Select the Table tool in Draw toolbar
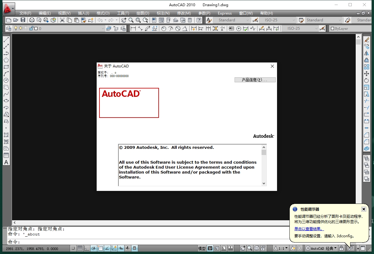The width and height of the screenshot is (374, 254). click(x=6, y=155)
